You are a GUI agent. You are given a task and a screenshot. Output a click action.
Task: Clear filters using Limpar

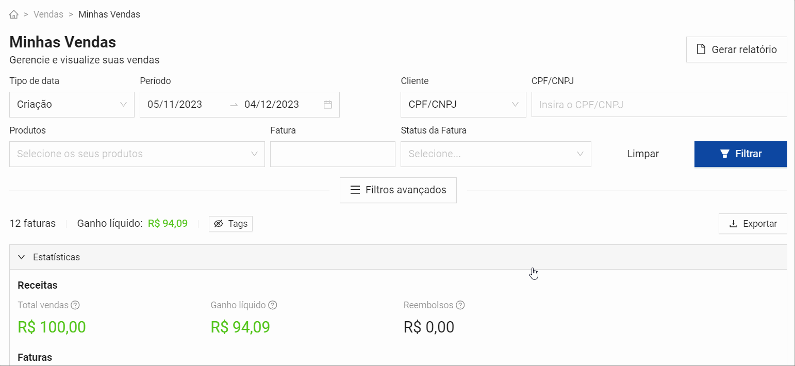tap(643, 154)
